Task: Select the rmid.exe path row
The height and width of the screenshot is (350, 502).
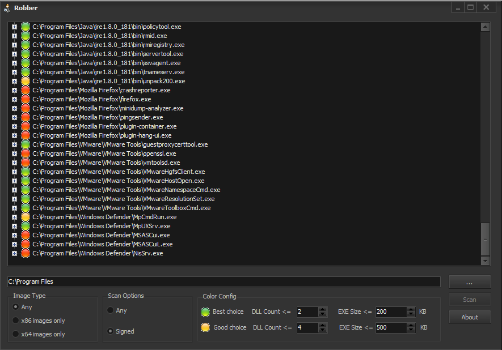Action: (100, 36)
